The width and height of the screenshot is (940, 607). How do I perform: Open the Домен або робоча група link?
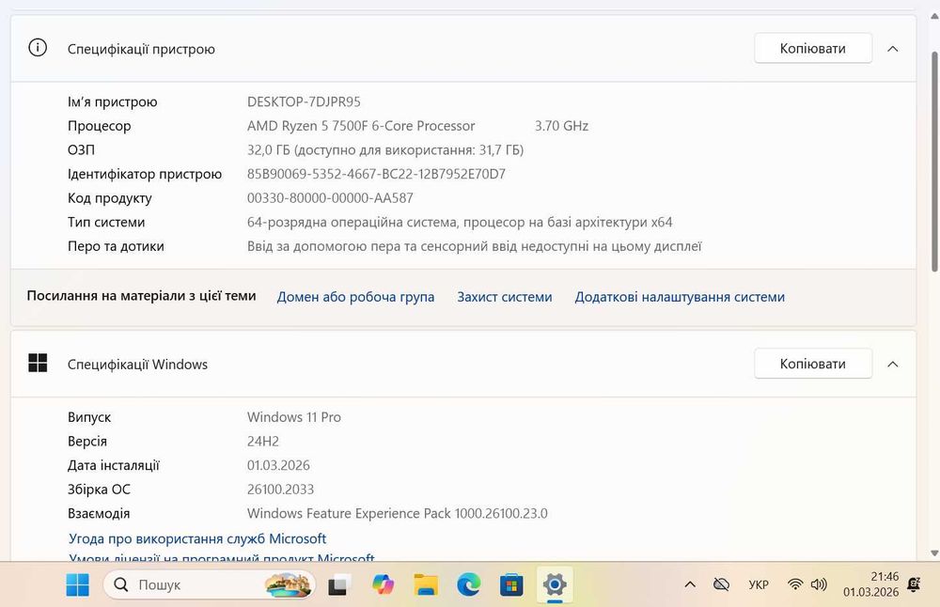click(355, 297)
